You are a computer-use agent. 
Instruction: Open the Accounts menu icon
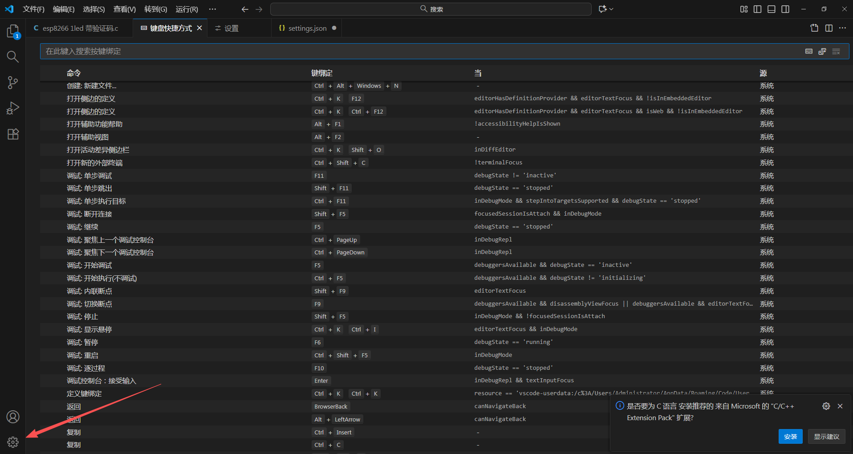coord(13,417)
